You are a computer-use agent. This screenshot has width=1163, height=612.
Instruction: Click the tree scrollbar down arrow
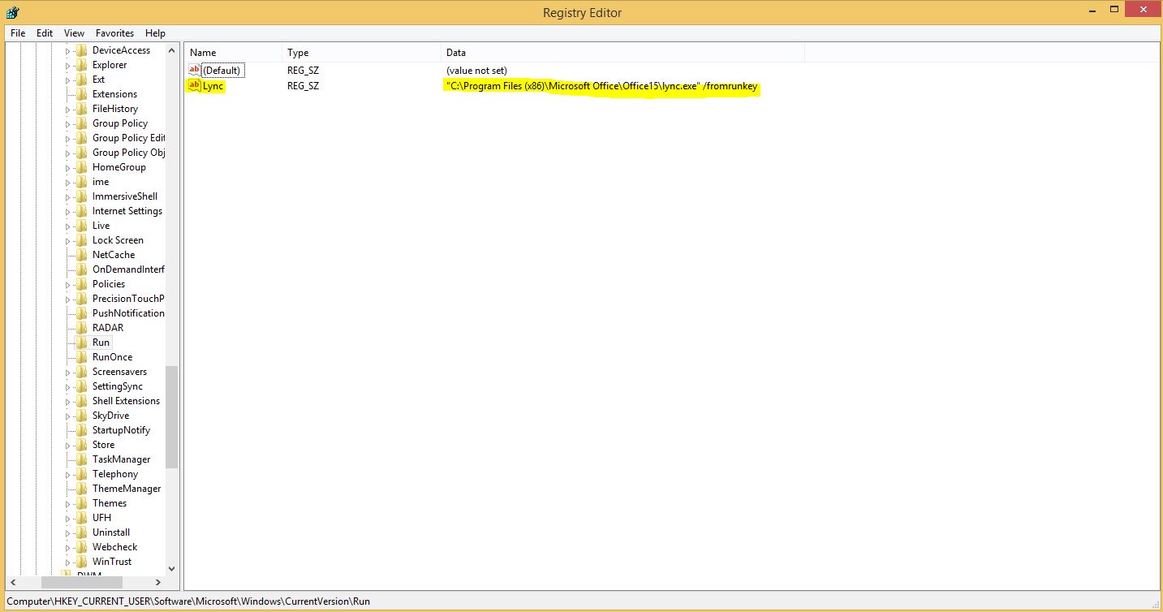(x=171, y=569)
